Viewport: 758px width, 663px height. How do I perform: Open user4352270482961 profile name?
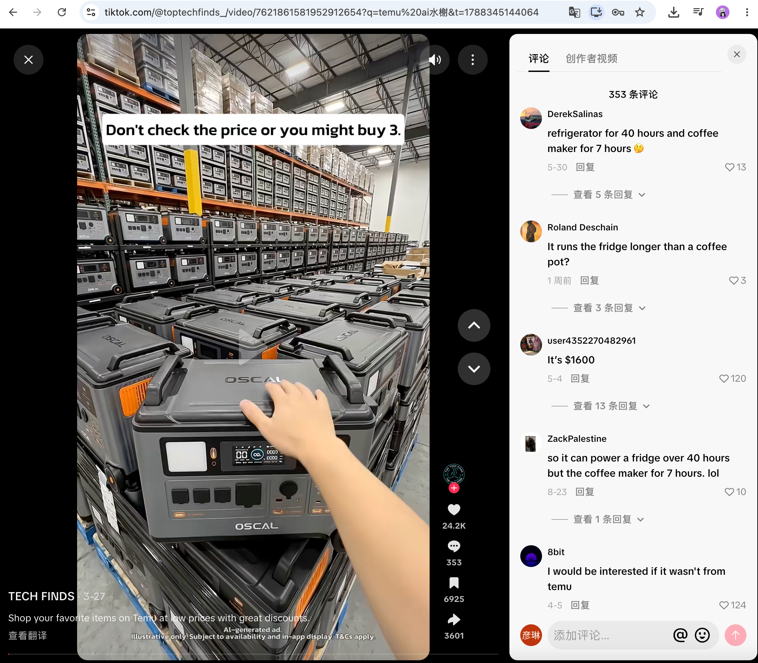(x=591, y=340)
